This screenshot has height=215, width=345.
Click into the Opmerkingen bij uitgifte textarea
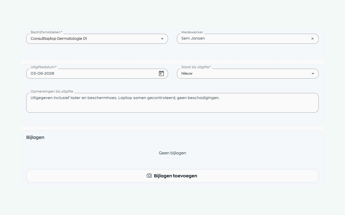click(x=172, y=103)
